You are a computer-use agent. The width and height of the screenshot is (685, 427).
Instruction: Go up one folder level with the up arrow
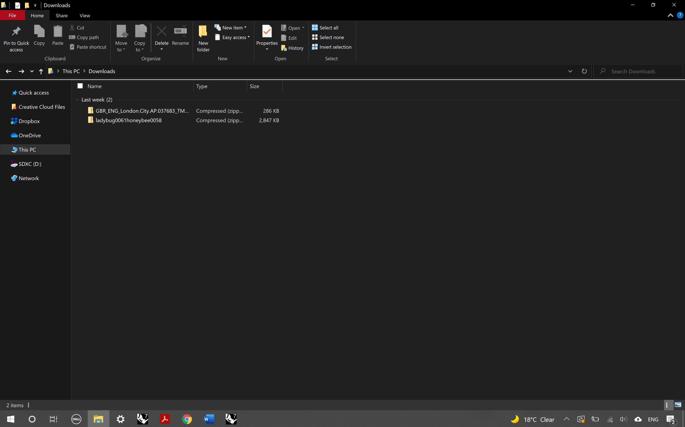[41, 71]
